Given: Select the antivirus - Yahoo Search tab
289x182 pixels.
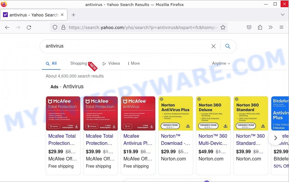Looking at the screenshot, I should point(34,15).
